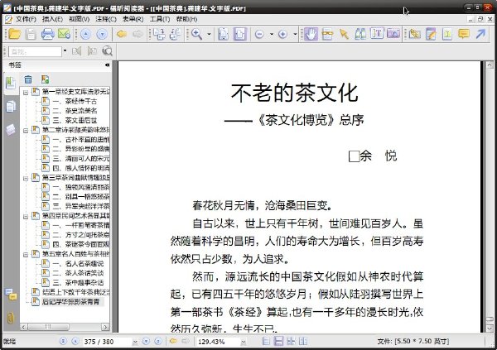Select the bookmark 一、茶经传千古
This screenshot has width=497, height=350.
pyautogui.click(x=75, y=101)
